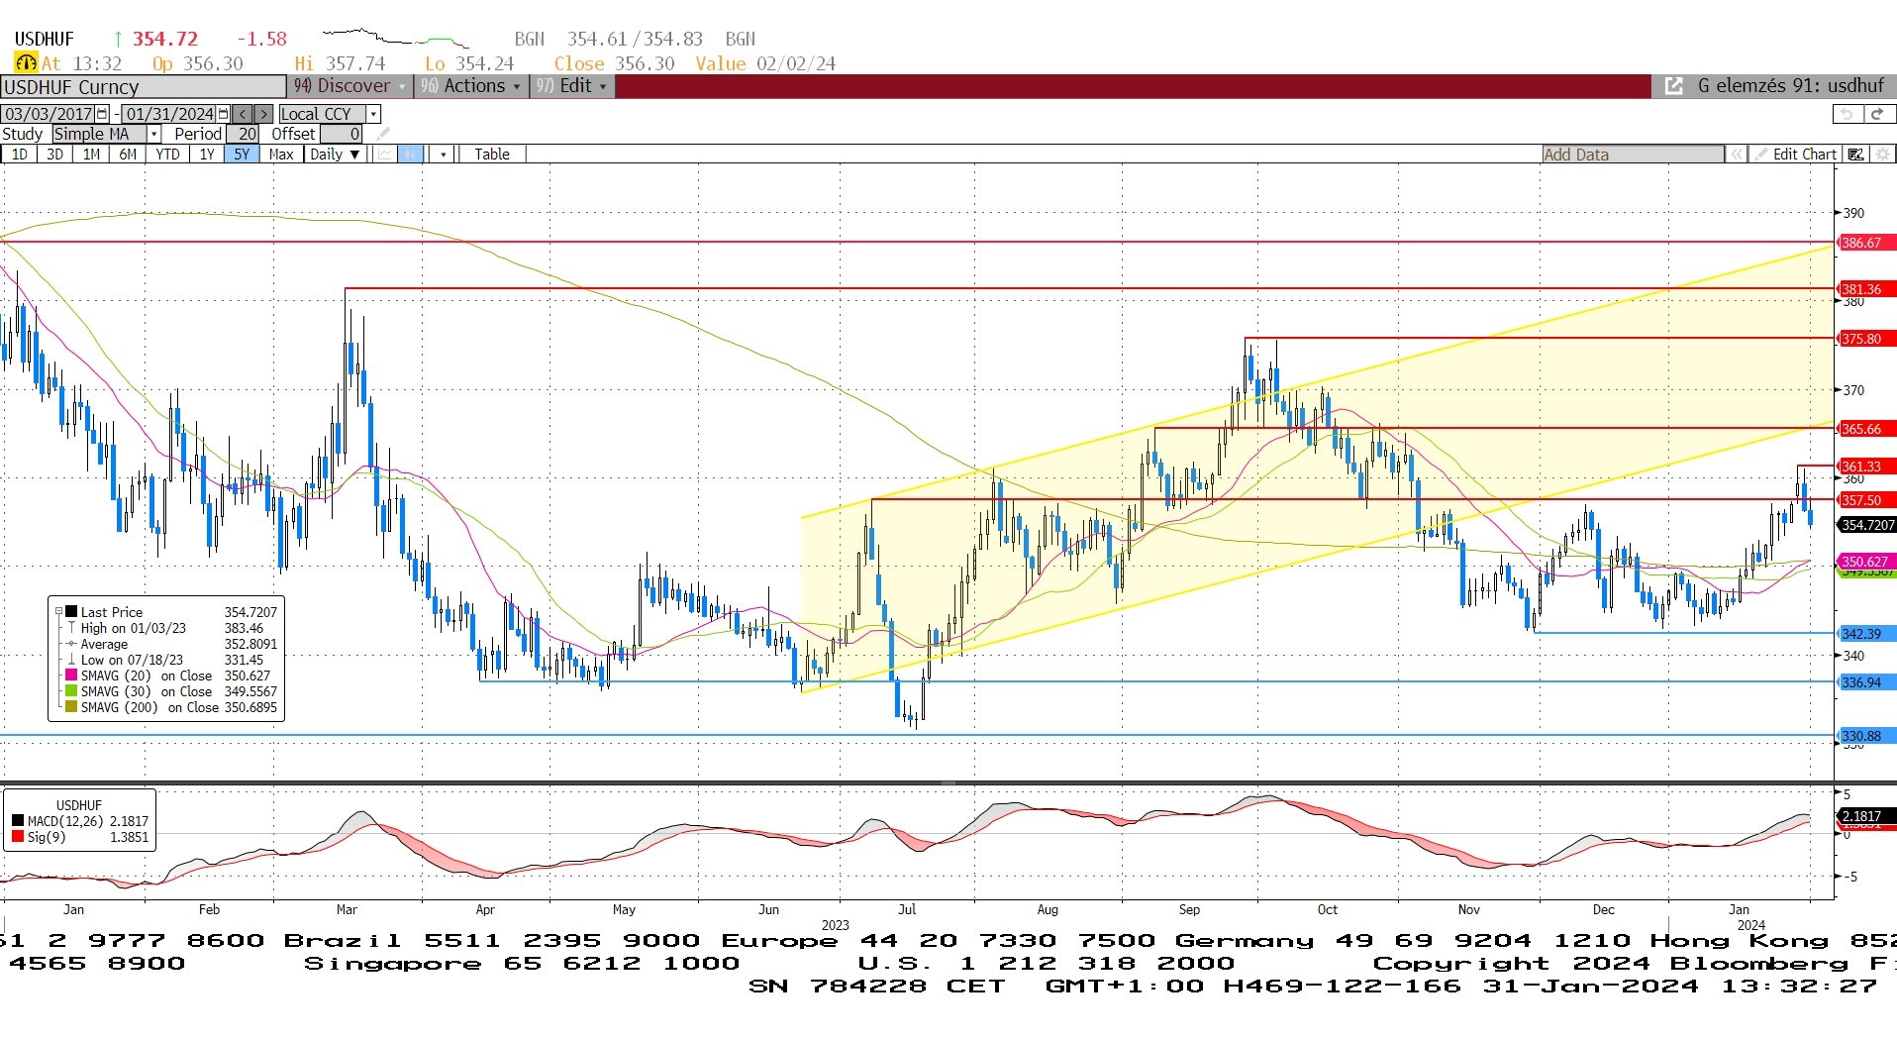Open the Simple MA study dropdown
1897x1041 pixels.
tap(153, 134)
